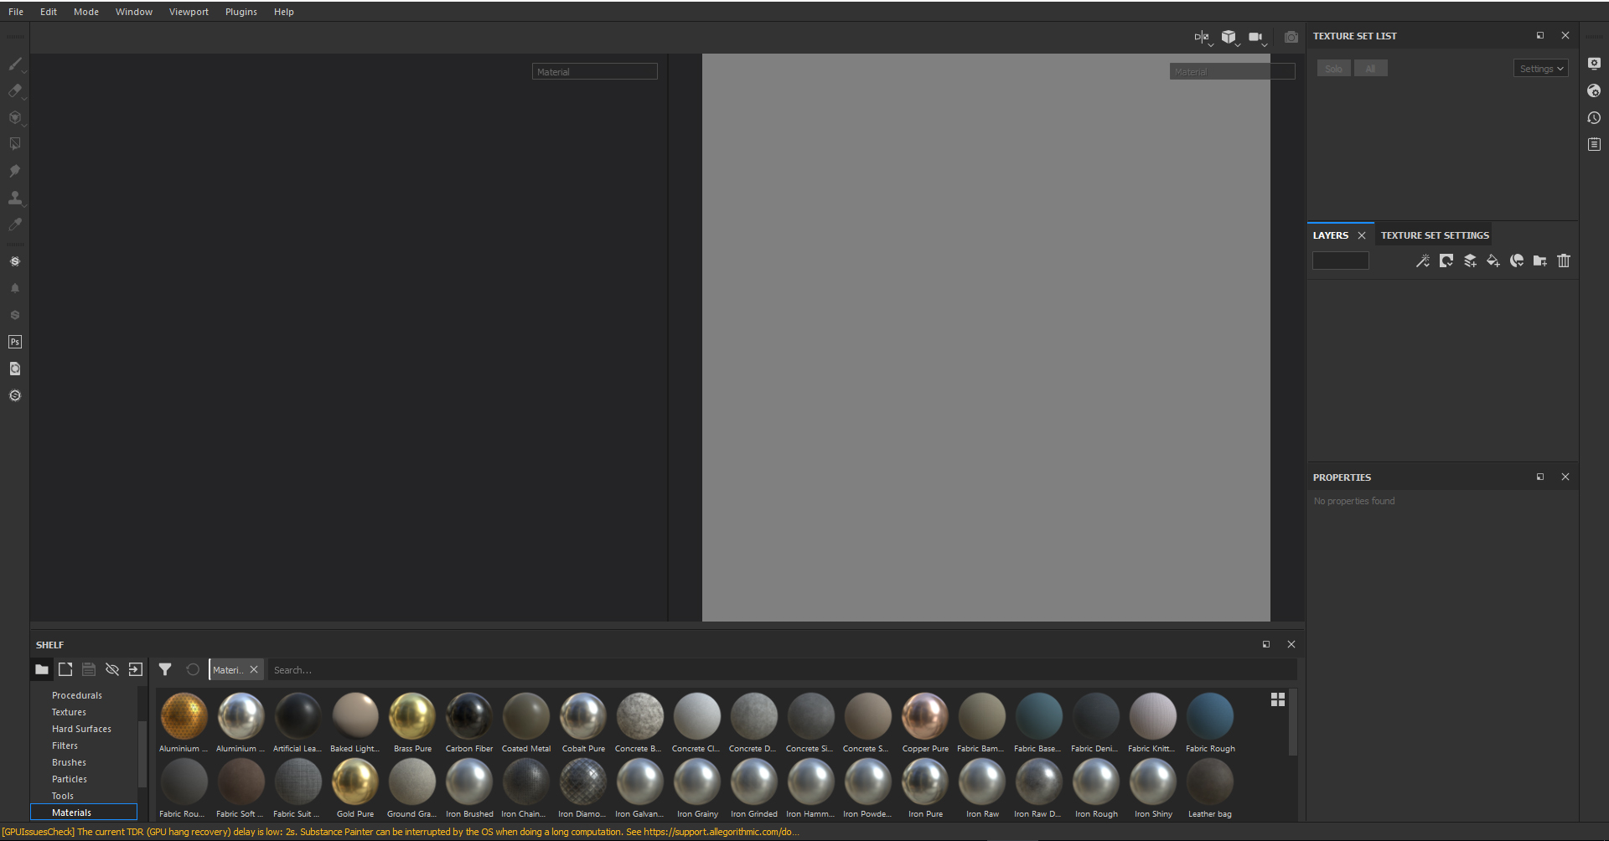The width and height of the screenshot is (1609, 841).
Task: Open the File menu
Action: 16,12
